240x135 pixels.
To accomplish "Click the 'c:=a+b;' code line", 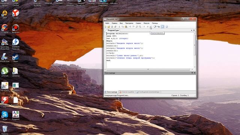I will point(111,53).
